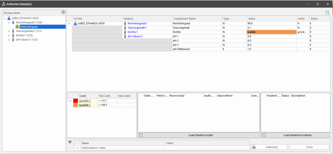Viewport: 333px width, 154px height.
Task: Expand the Wassergehalt/1 (121) node
Action: [x=9, y=31]
